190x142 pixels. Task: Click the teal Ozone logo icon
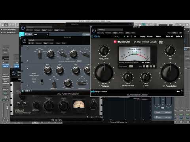tap(22, 34)
